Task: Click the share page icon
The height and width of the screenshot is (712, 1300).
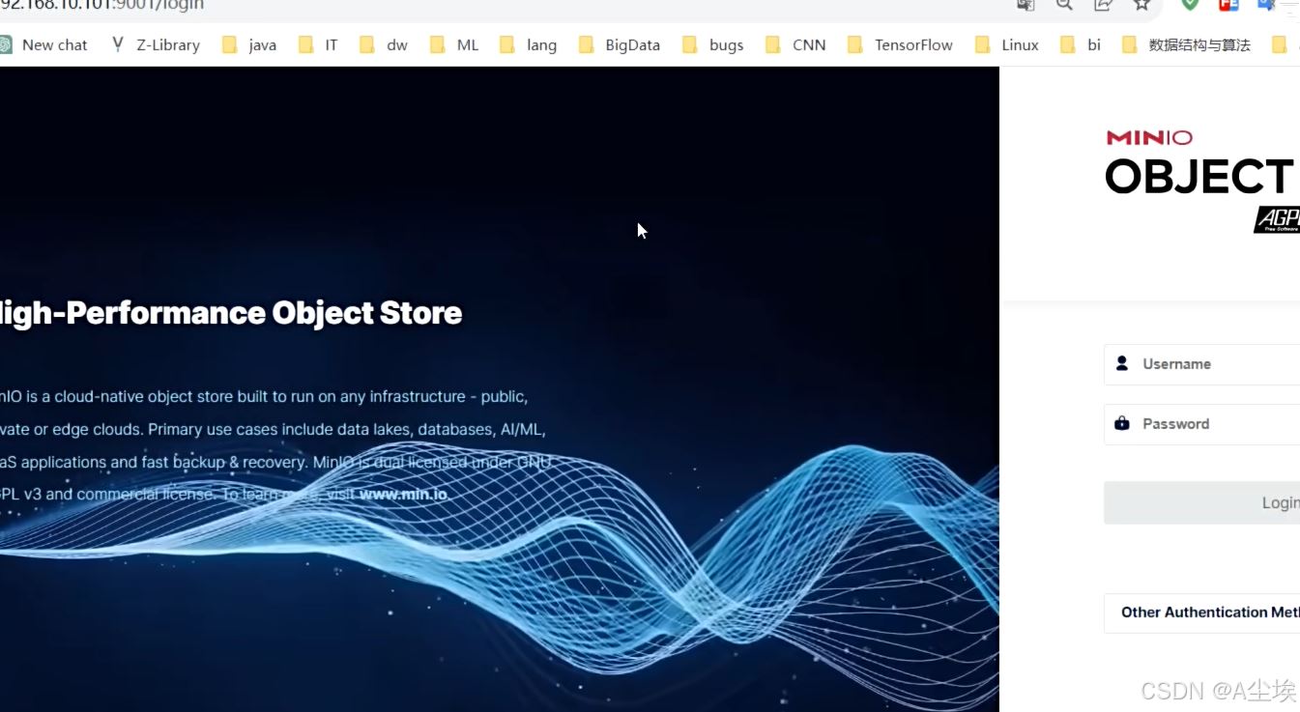Action: pyautogui.click(x=1103, y=5)
